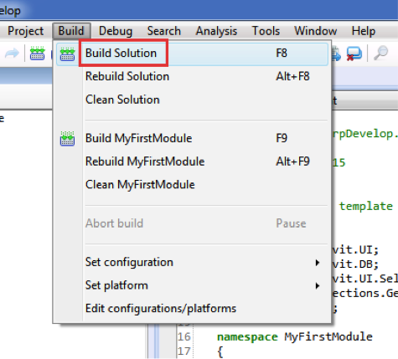The width and height of the screenshot is (398, 359).
Task: Expand the Set configuration submenu
Action: point(192,262)
